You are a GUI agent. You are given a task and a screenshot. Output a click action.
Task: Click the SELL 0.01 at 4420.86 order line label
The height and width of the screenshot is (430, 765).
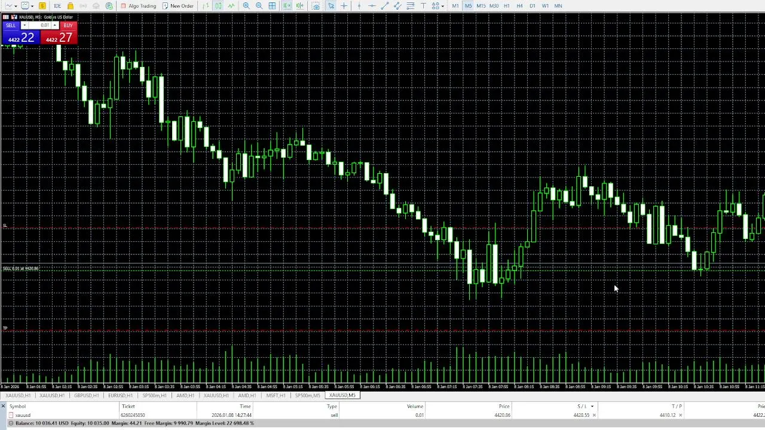(20, 269)
